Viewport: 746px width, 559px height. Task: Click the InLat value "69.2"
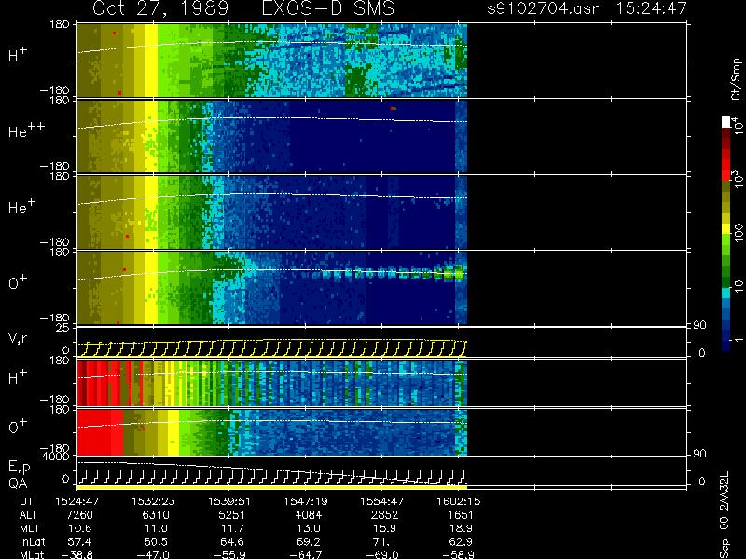311,542
